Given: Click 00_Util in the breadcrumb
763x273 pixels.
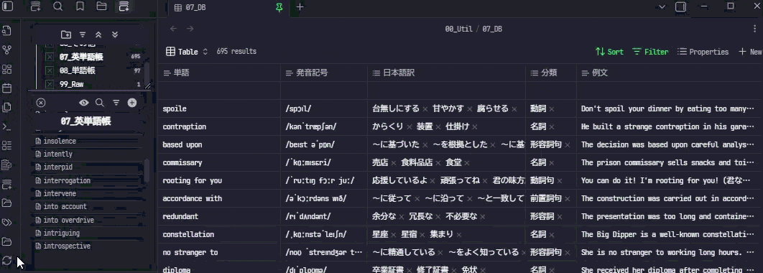Looking at the screenshot, I should 458,29.
